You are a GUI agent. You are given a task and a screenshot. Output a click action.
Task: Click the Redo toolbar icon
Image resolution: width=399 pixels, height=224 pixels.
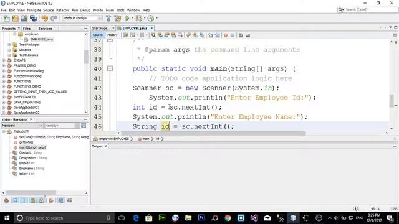click(54, 18)
